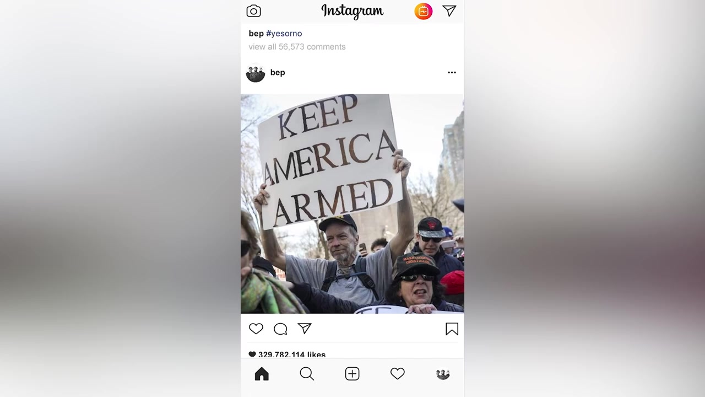Viewport: 705px width, 397px height.
Task: Open bep username next to post avatar
Action: coord(278,72)
